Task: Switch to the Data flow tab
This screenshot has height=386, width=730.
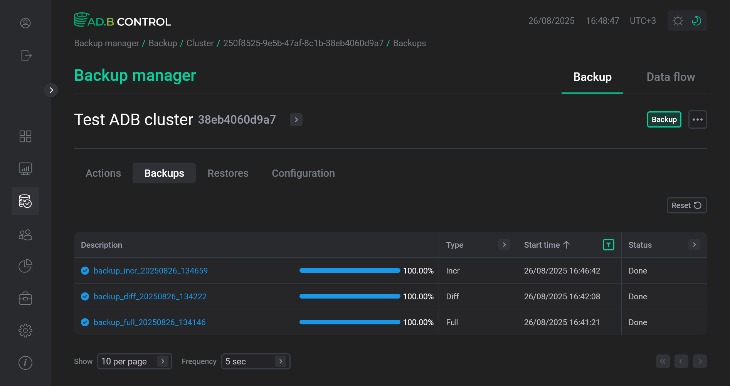Action: point(670,77)
